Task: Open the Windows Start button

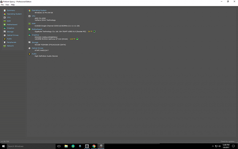Action: tap(3, 146)
